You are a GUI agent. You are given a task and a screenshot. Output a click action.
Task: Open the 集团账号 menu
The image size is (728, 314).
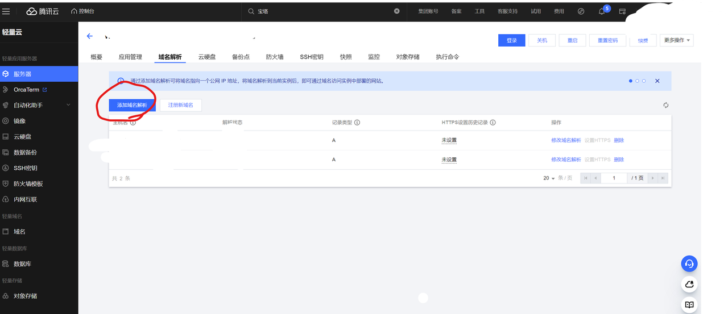click(428, 11)
